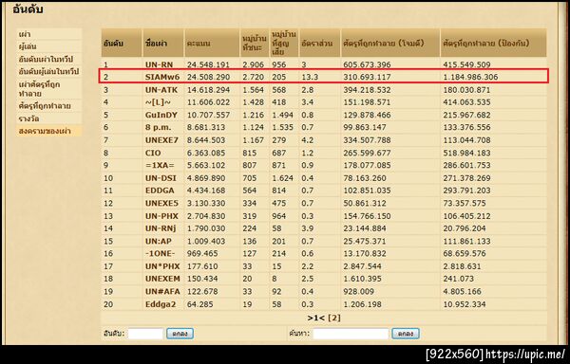Open tribe -1ONE- profile link
Viewport: 570px width, 364px height.
coord(160,253)
